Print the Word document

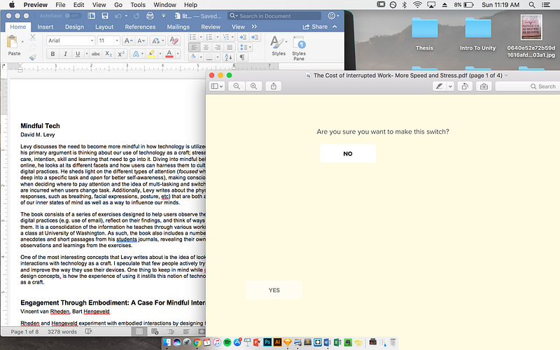[x=150, y=15]
